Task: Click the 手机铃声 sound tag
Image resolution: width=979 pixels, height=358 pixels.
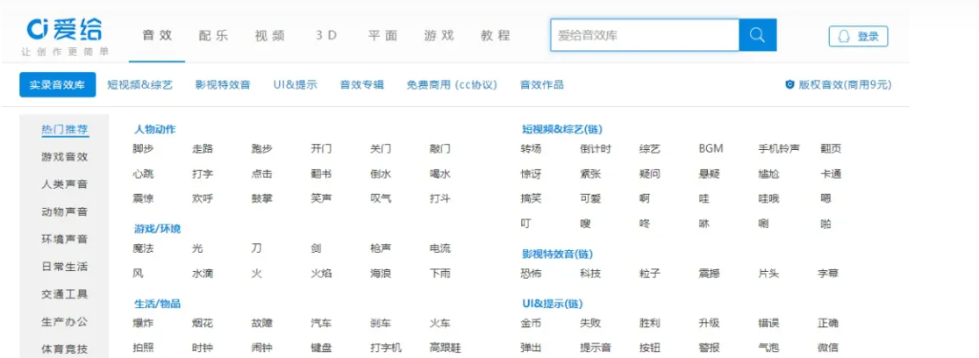Action: tap(779, 148)
